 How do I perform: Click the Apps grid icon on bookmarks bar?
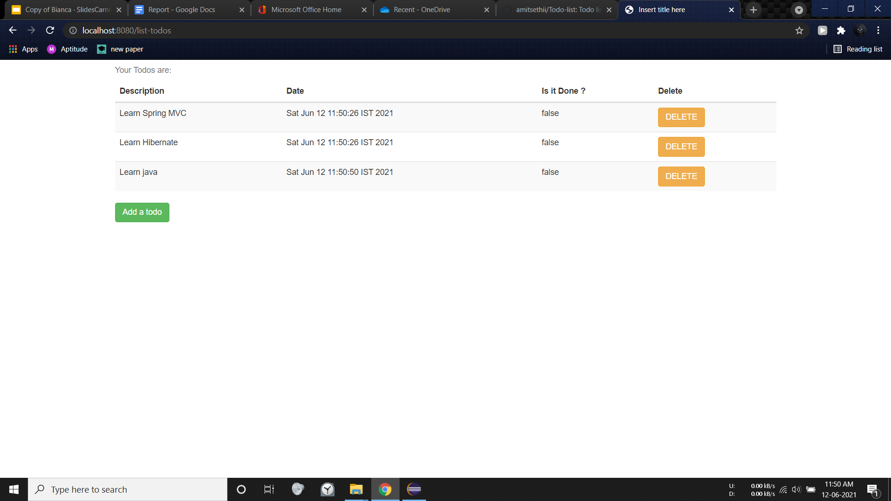(13, 49)
